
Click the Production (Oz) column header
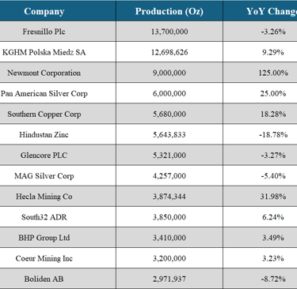coord(169,11)
